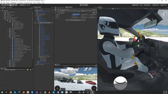Toggle Clear on Play in Console

pos(12,70)
